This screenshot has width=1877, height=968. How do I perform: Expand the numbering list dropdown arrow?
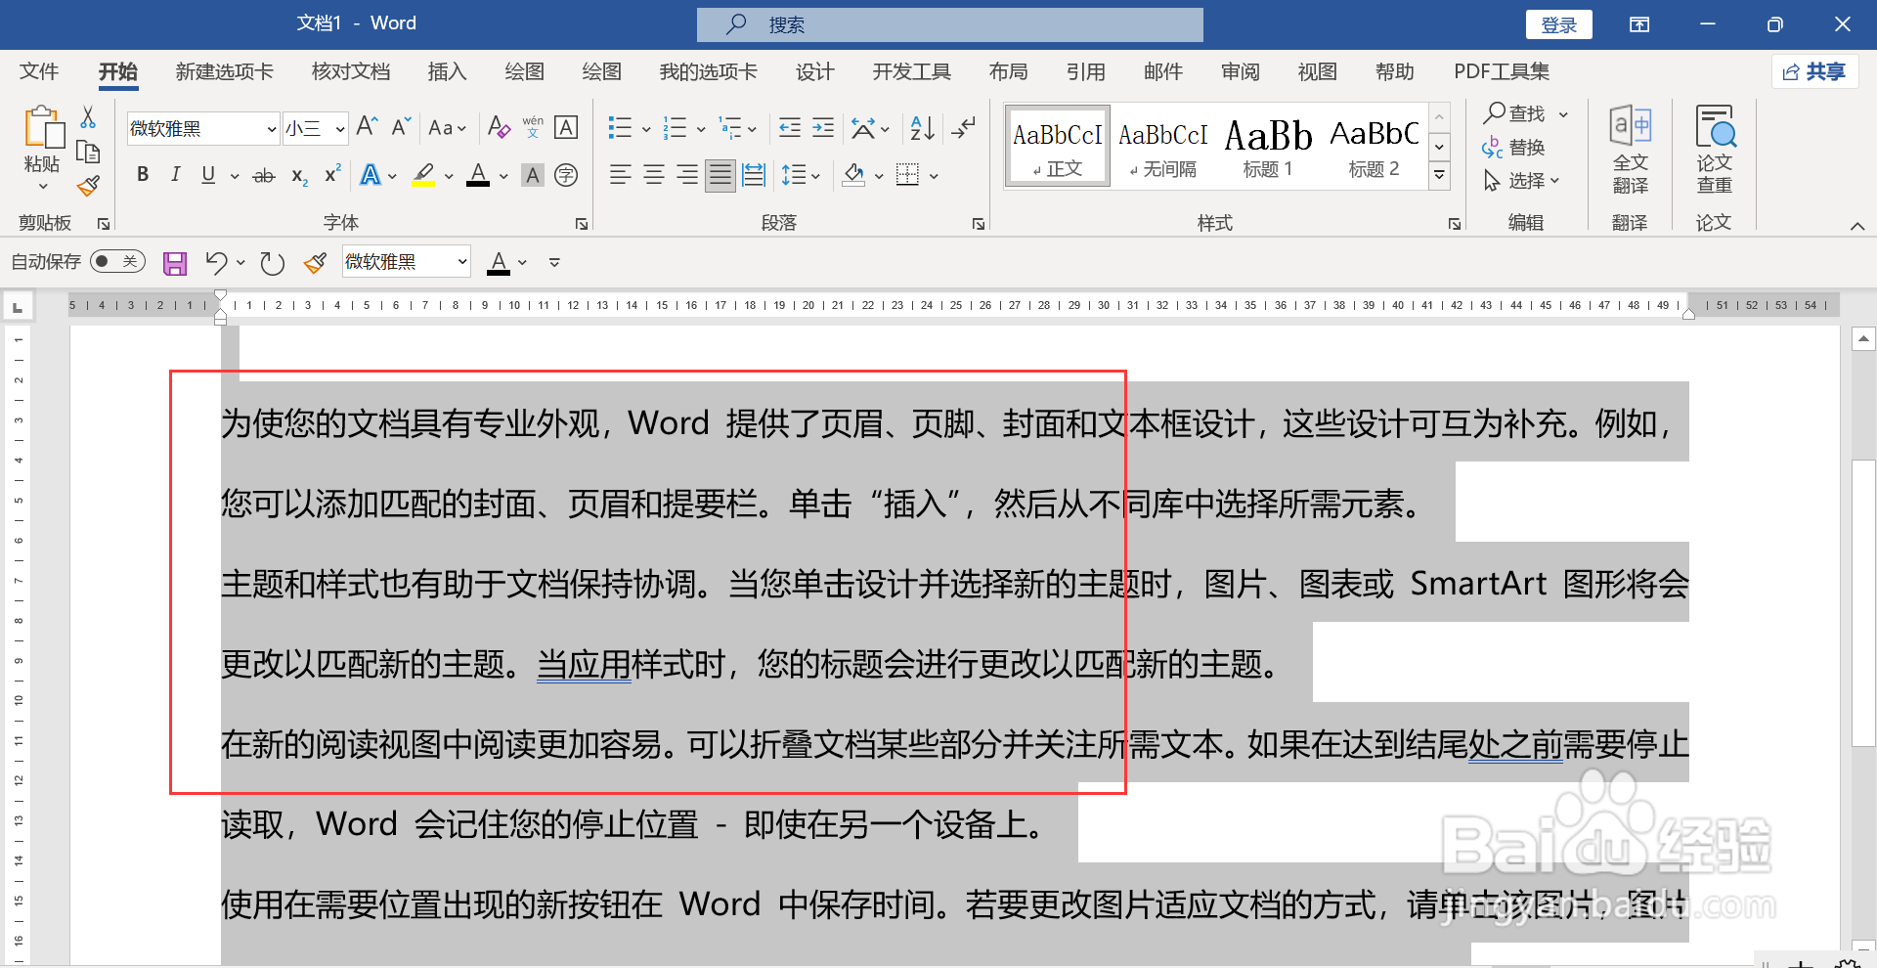701,128
